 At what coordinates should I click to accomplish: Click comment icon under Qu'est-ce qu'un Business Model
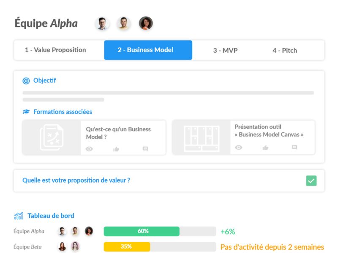coord(145,149)
